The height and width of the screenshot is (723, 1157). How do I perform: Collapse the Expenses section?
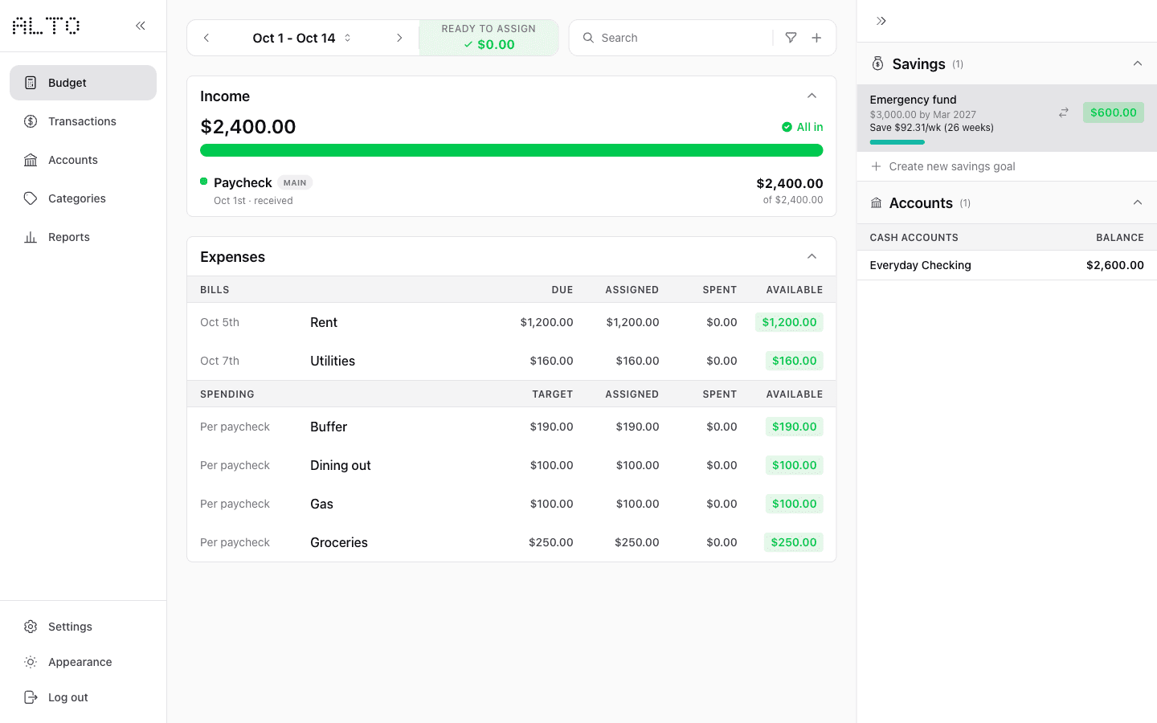[x=812, y=256]
